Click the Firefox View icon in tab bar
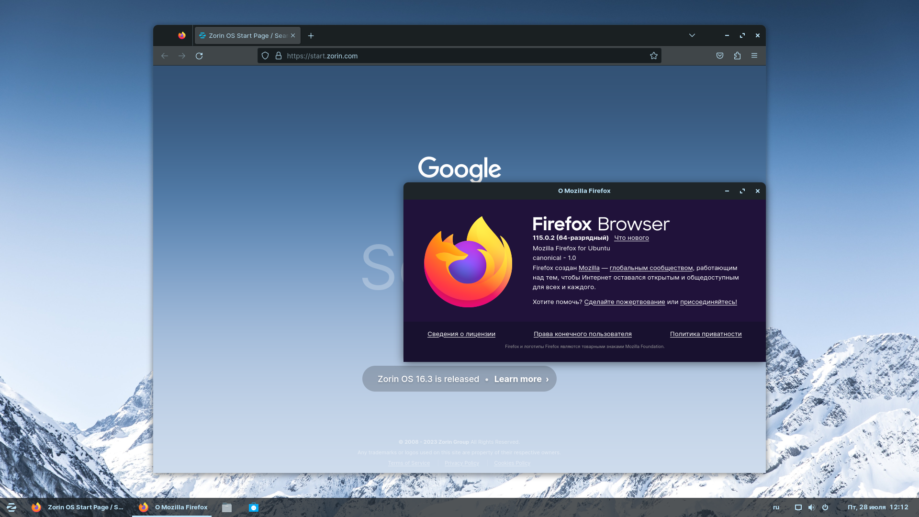This screenshot has height=517, width=919. click(x=182, y=35)
